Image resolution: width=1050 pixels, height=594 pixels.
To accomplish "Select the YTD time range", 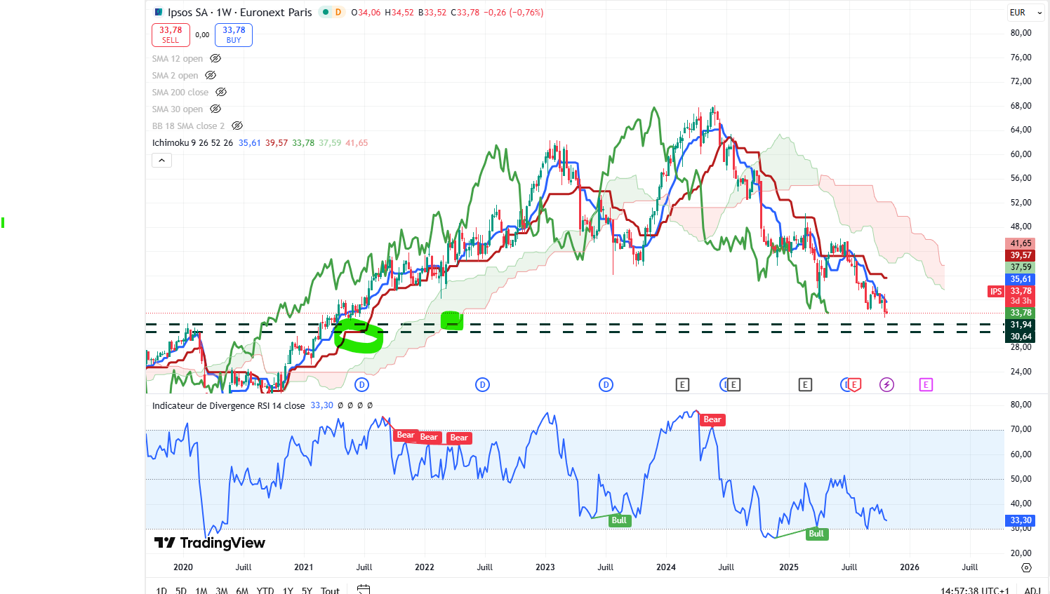I will click(x=265, y=590).
